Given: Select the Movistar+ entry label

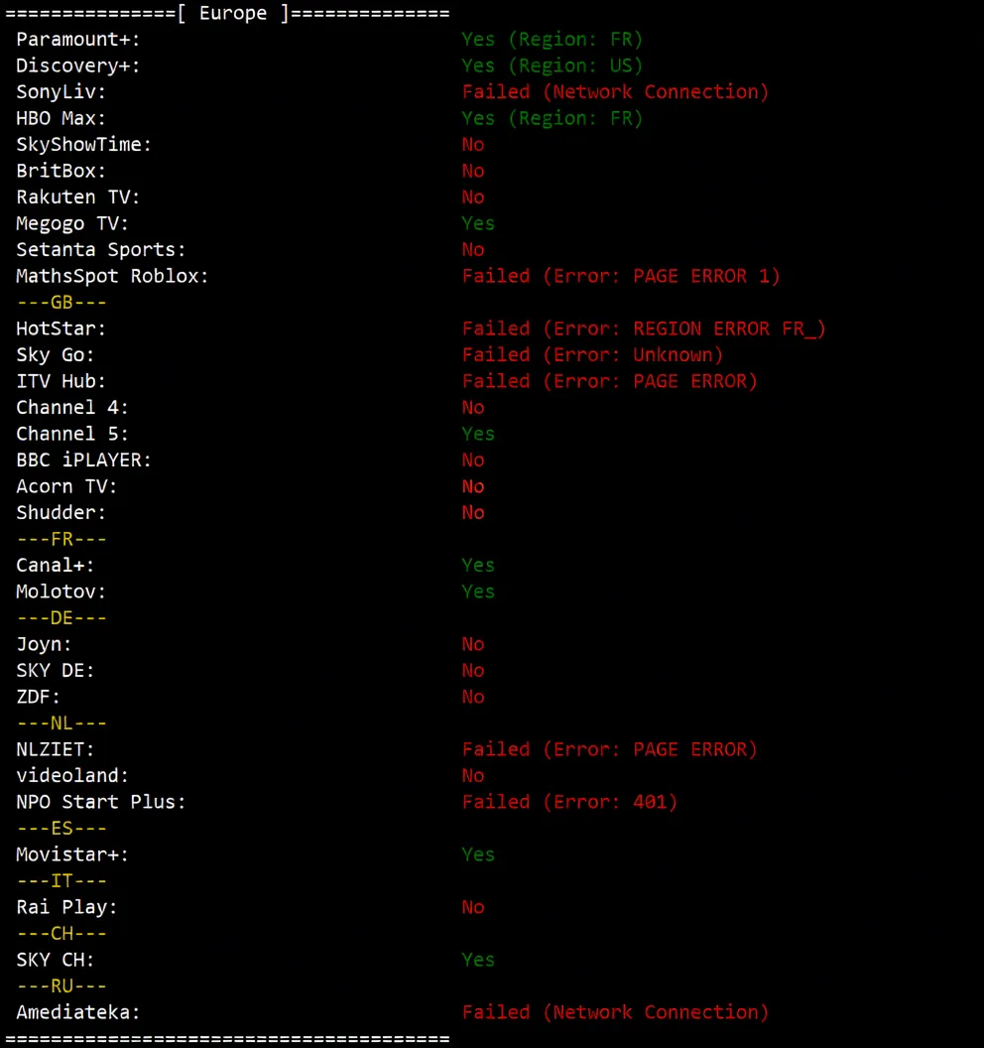Looking at the screenshot, I should (x=72, y=854).
